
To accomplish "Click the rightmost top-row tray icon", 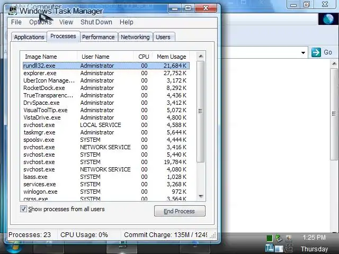I will 289,238.
